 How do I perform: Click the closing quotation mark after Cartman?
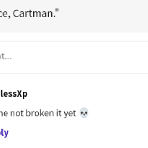click(57, 12)
